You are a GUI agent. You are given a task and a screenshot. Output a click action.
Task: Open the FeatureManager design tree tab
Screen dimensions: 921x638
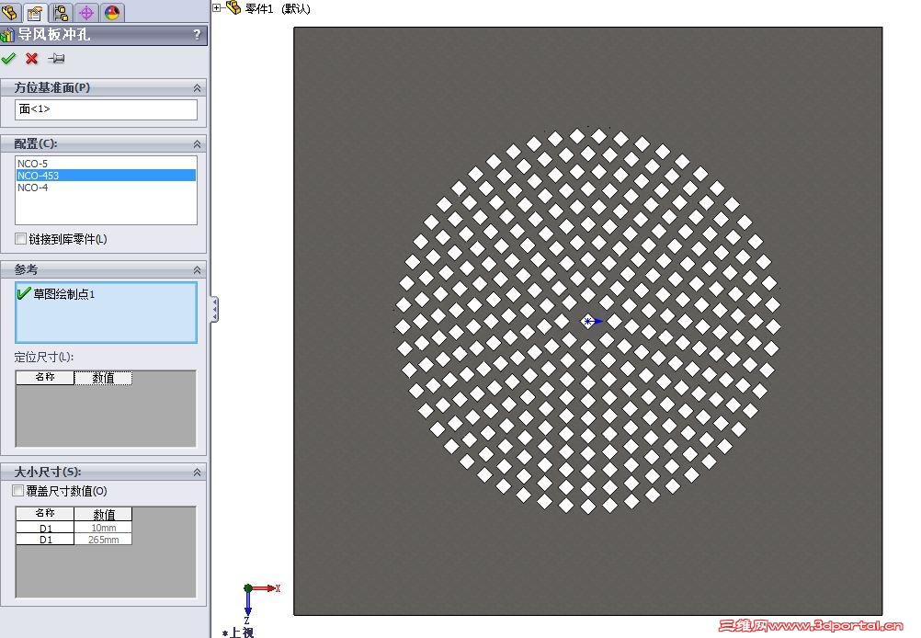click(x=10, y=12)
